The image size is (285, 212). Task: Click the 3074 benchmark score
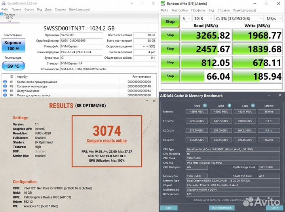107,131
